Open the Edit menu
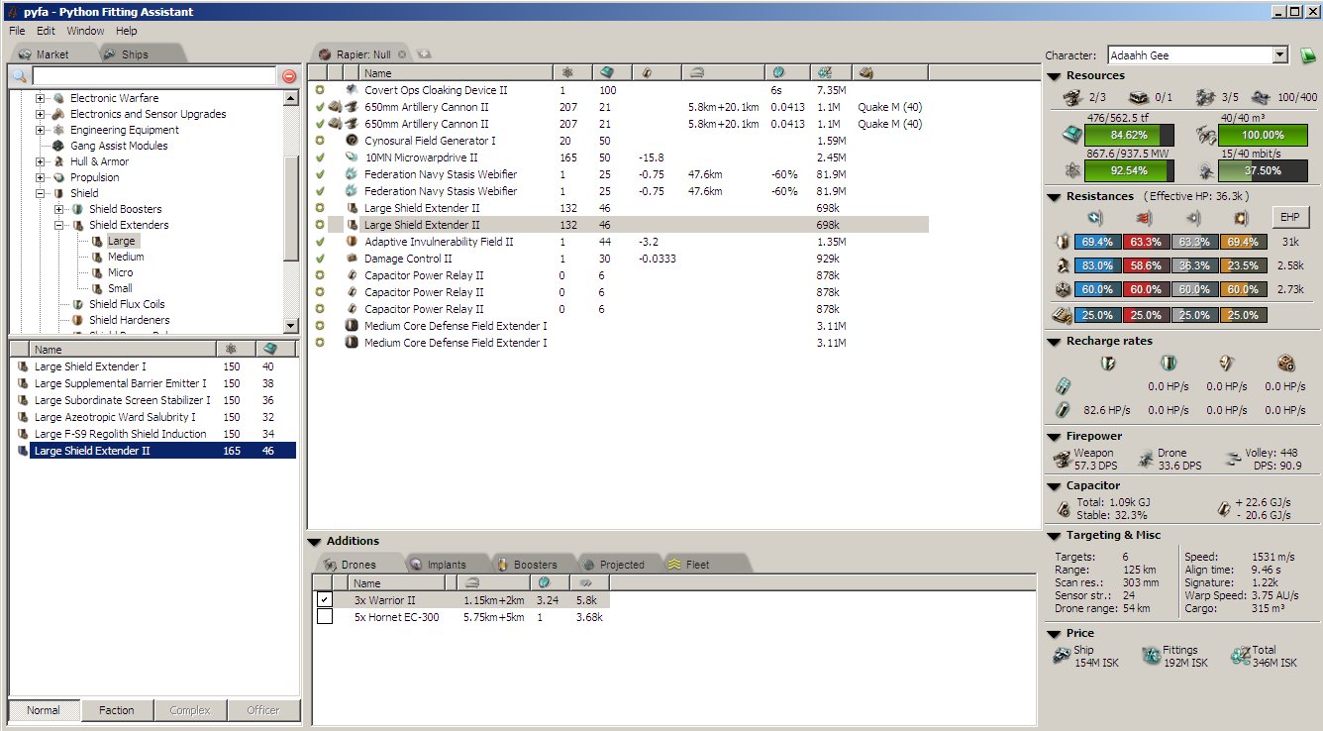 point(46,31)
